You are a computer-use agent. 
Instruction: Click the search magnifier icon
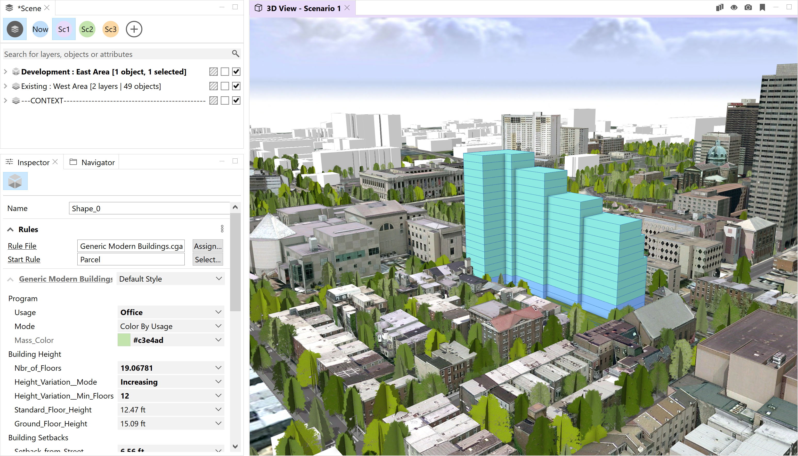click(x=235, y=54)
